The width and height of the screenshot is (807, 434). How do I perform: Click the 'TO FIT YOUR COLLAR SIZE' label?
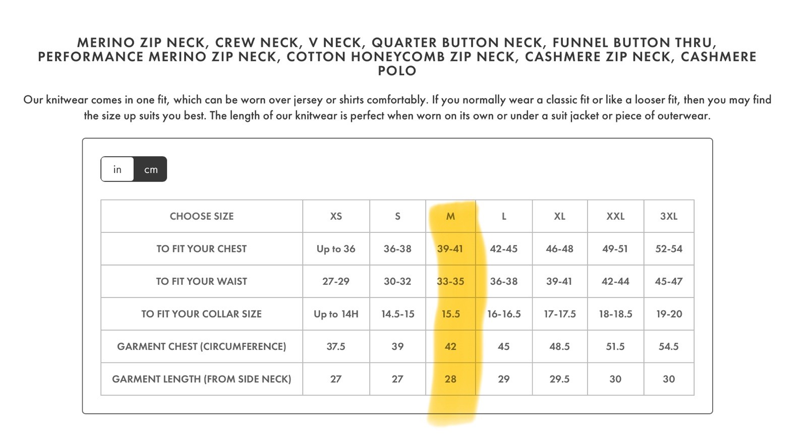(202, 314)
